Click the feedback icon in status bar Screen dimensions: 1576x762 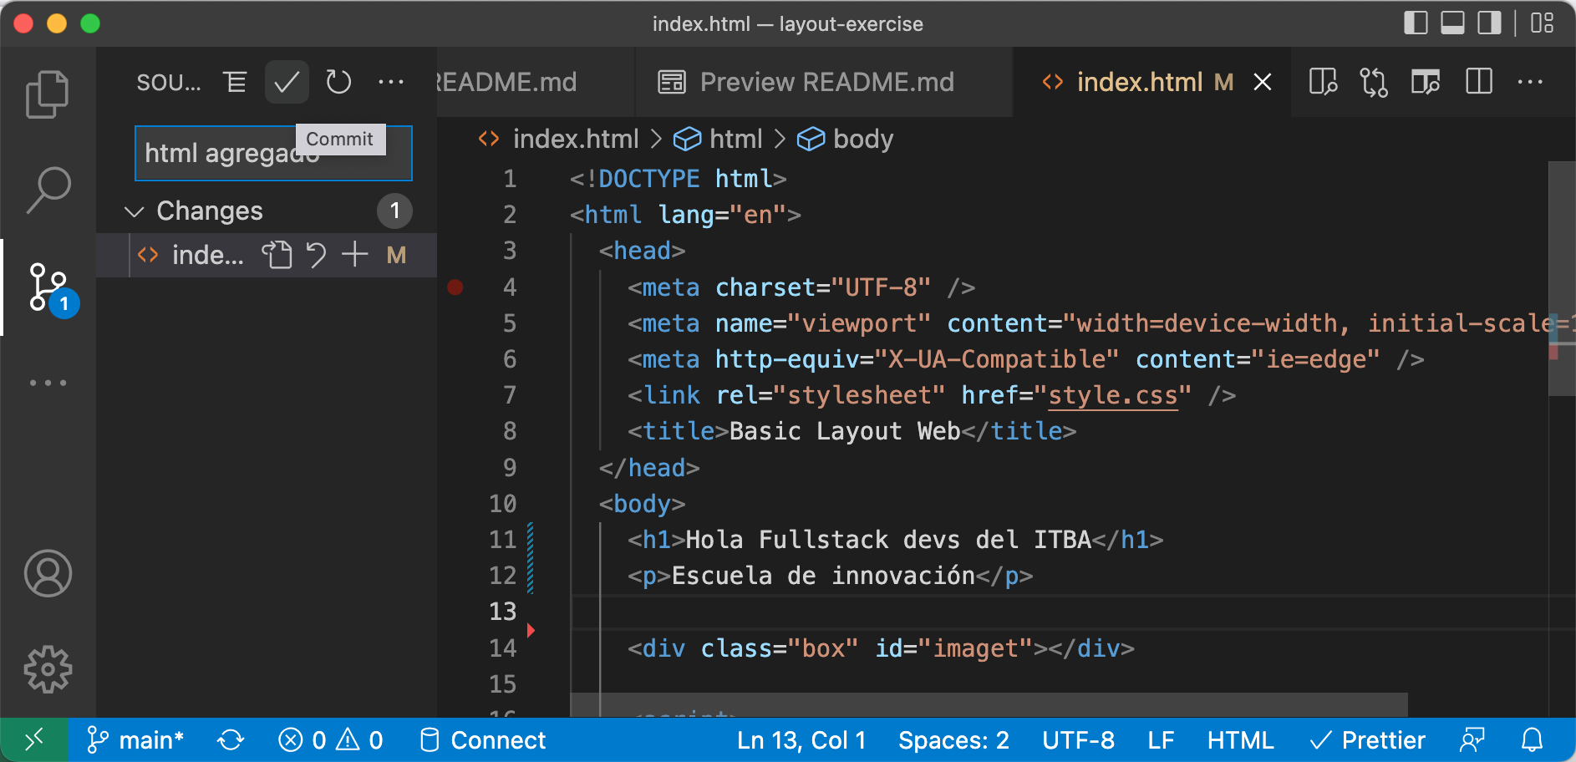tap(1472, 739)
